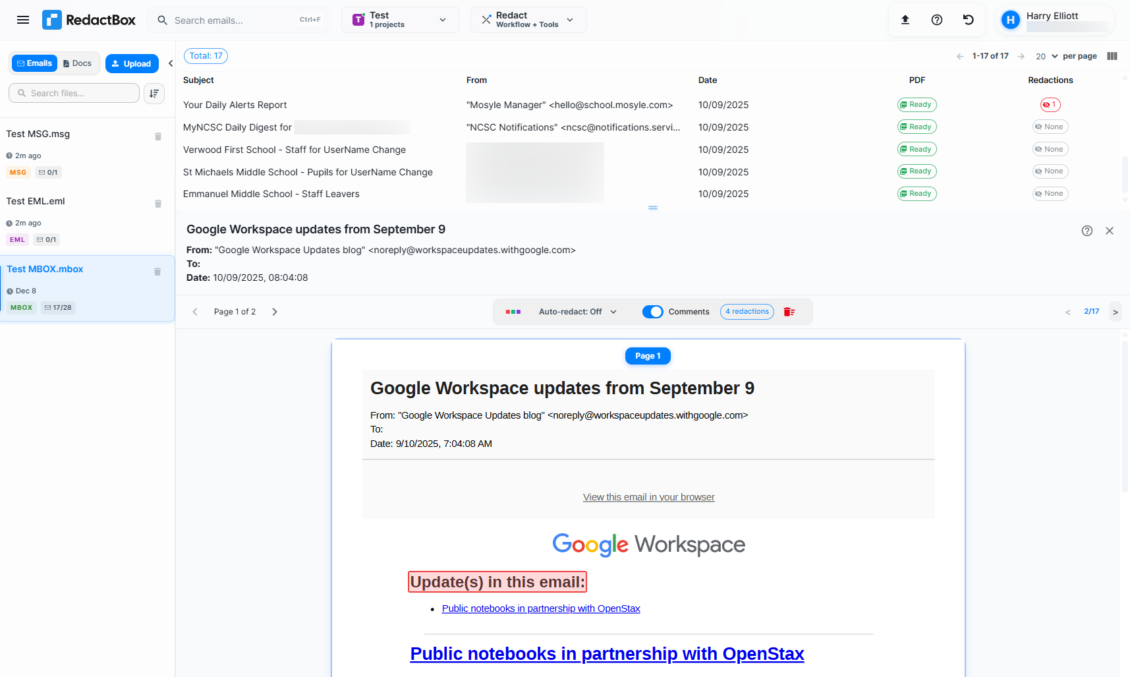Click the Page 1 label badge
The width and height of the screenshot is (1130, 677).
(648, 356)
